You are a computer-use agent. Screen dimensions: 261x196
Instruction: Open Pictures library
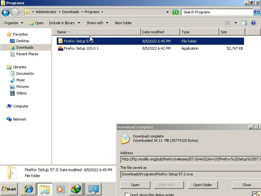(23, 87)
